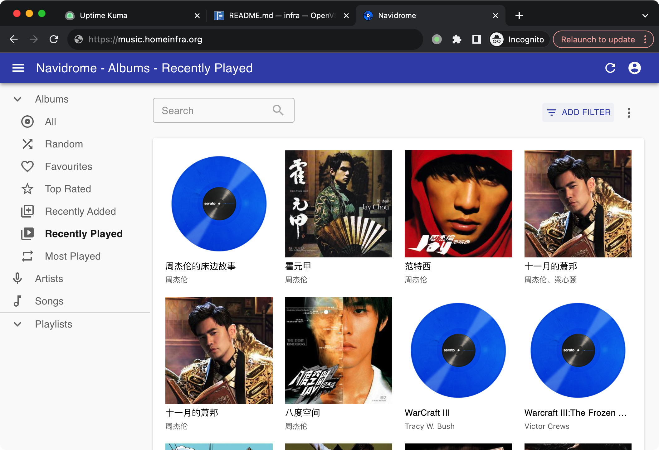
Task: Select Random albums shuffle icon
Action: pos(27,144)
